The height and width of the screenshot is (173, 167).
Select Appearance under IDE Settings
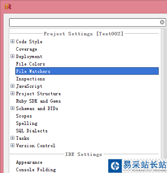(29, 162)
